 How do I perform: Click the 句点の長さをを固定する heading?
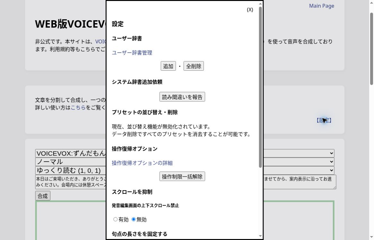(x=140, y=234)
